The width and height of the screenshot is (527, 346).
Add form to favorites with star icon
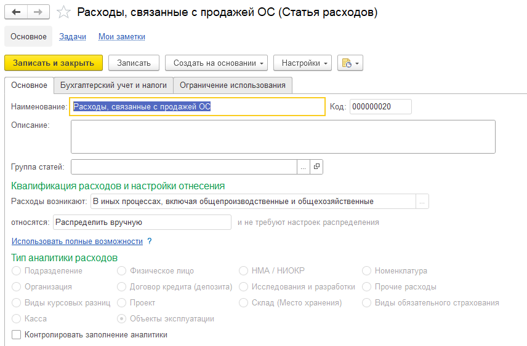63,12
